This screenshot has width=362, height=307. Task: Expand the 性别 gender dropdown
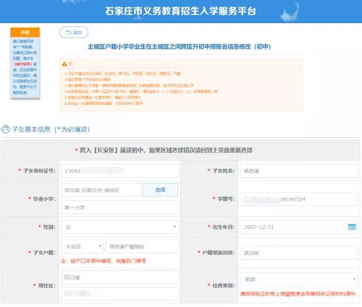(x=120, y=227)
